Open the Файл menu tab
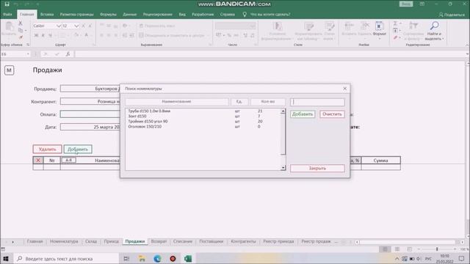 pyautogui.click(x=7, y=15)
